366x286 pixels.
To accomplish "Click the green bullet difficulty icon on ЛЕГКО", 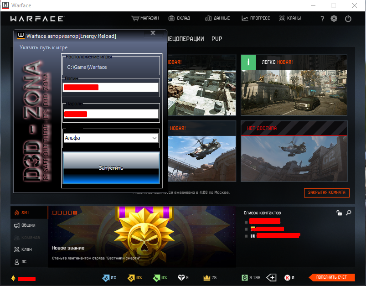I will (248, 62).
